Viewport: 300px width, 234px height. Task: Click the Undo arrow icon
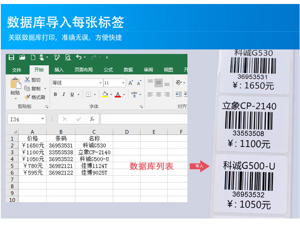78,57
